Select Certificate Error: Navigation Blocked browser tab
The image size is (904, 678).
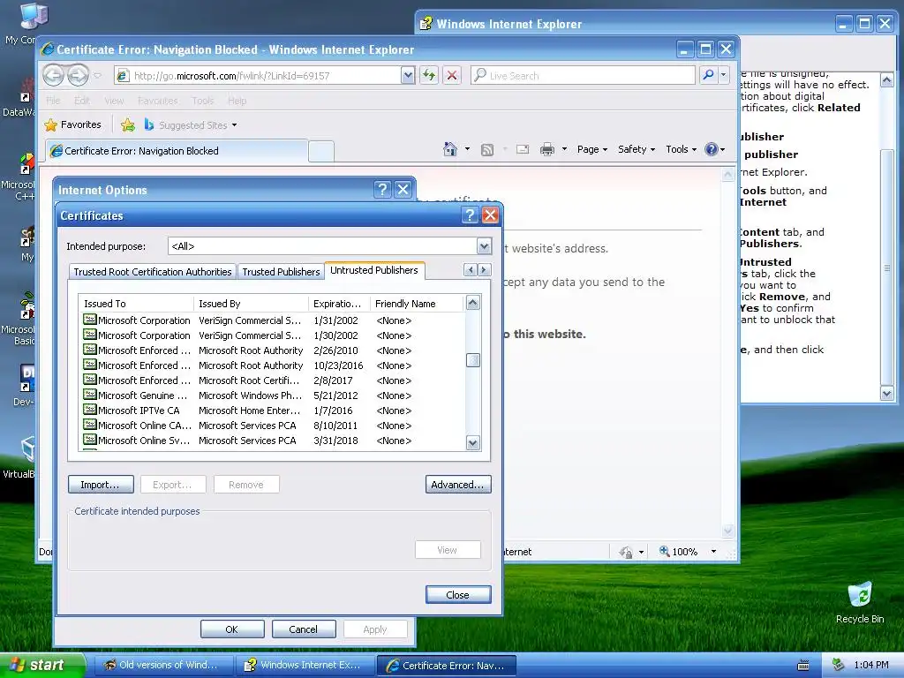[177, 151]
